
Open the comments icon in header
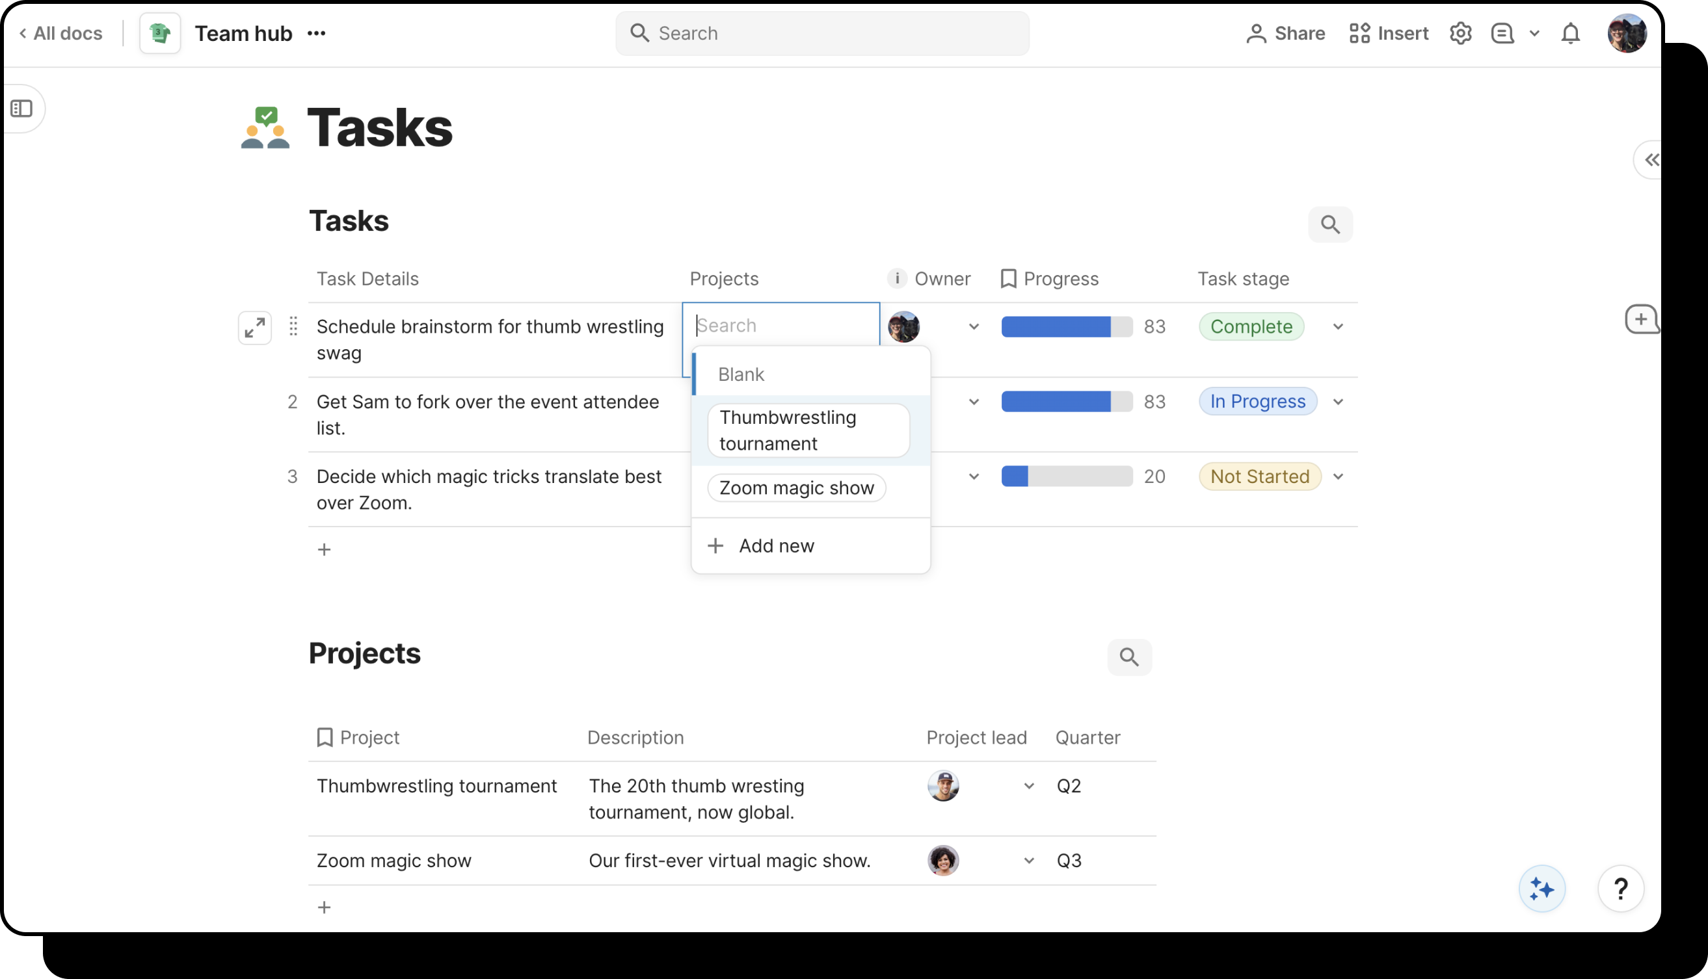1502,33
